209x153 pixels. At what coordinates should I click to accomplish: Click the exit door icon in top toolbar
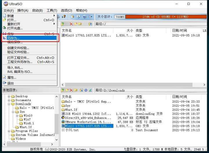91,17
